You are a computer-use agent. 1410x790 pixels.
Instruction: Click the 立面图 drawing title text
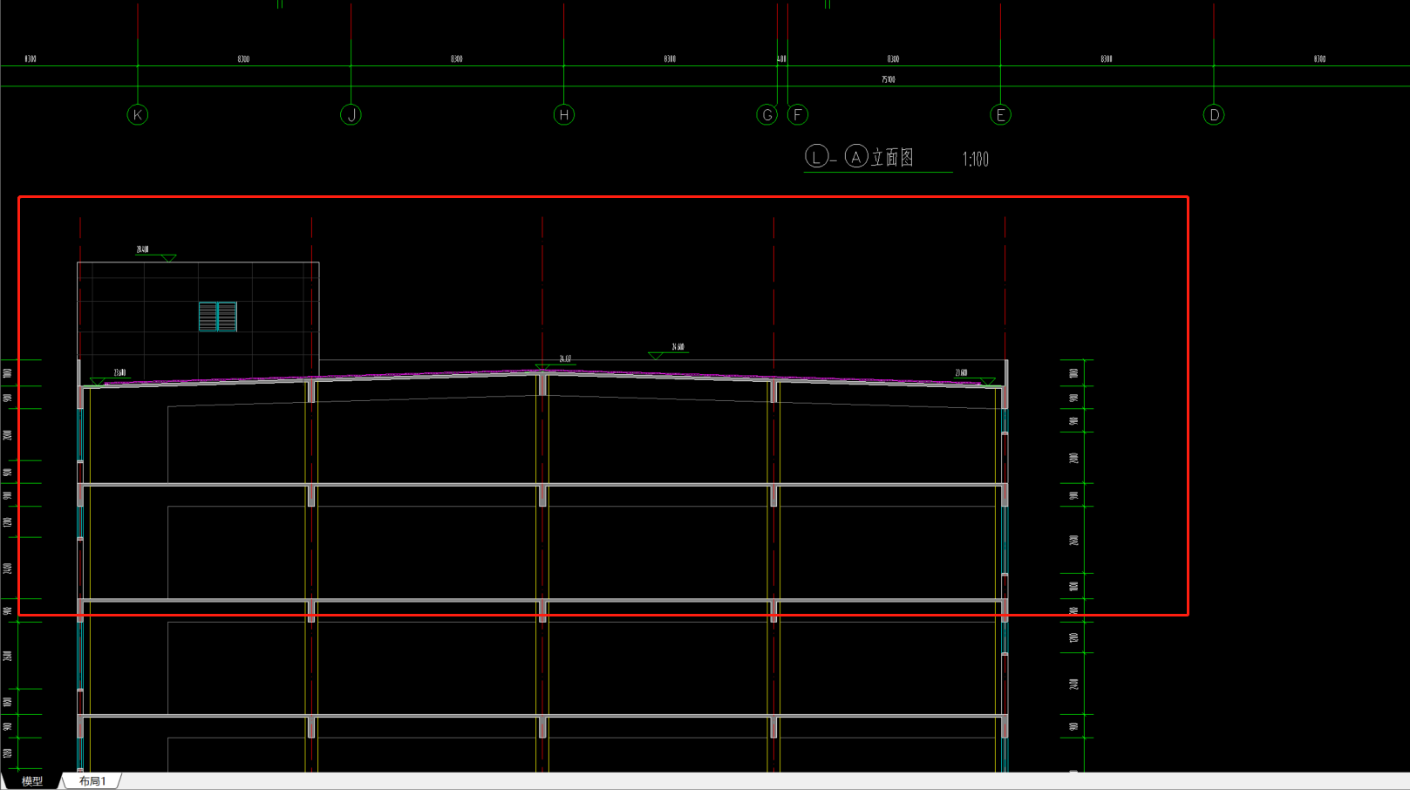pos(892,158)
